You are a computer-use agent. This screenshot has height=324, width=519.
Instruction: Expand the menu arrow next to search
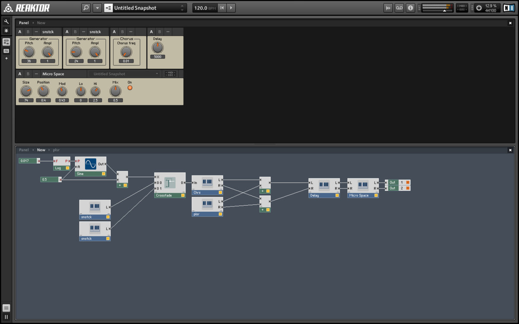pyautogui.click(x=97, y=8)
